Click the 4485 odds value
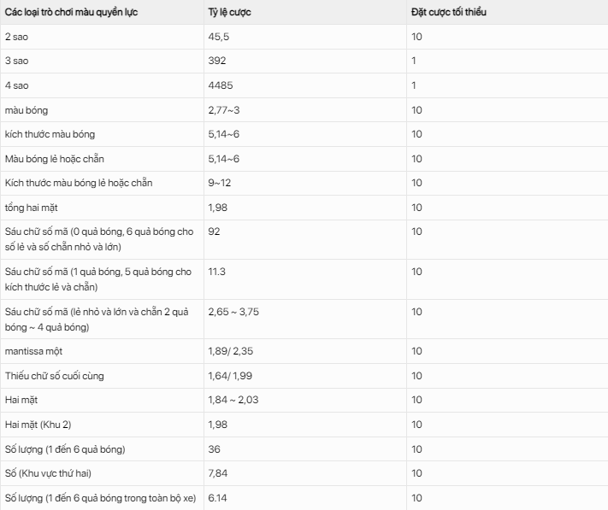Viewport: 608px width, 510px height. (x=218, y=85)
